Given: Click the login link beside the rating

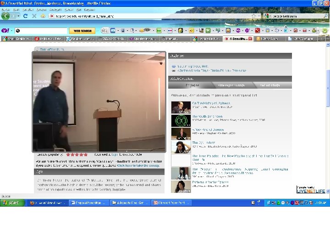Looking at the screenshot, I should point(115,155).
